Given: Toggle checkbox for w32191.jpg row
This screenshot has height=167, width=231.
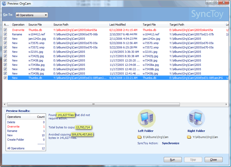Looking at the screenshot, I should click(5, 52).
